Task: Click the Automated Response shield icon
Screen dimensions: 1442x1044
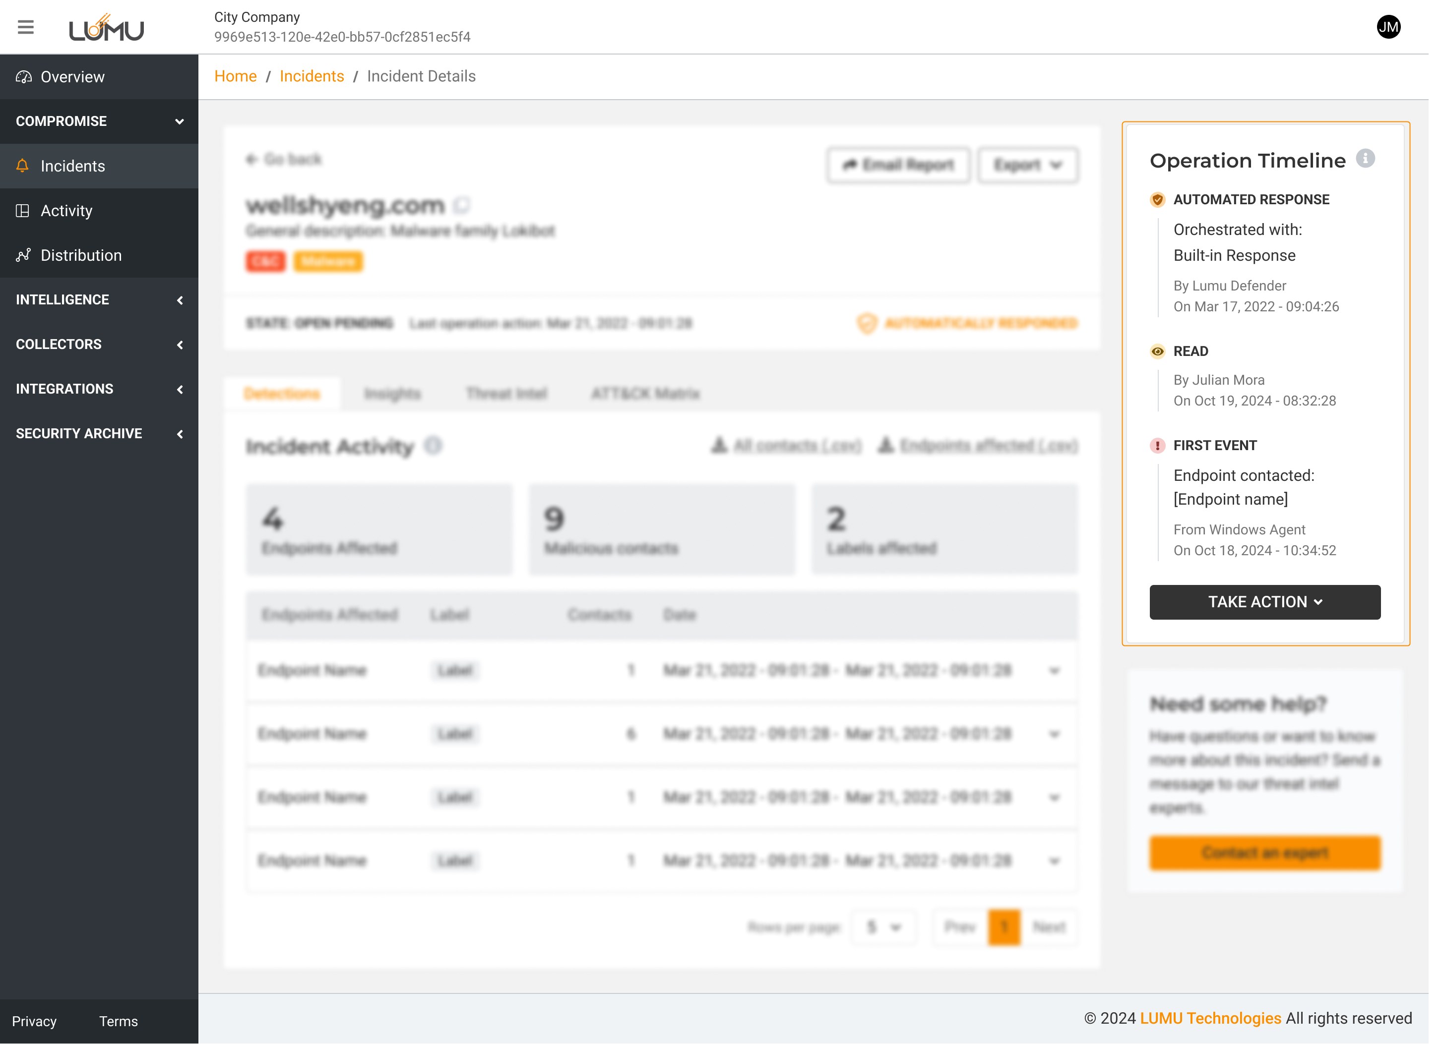Action: tap(1157, 199)
